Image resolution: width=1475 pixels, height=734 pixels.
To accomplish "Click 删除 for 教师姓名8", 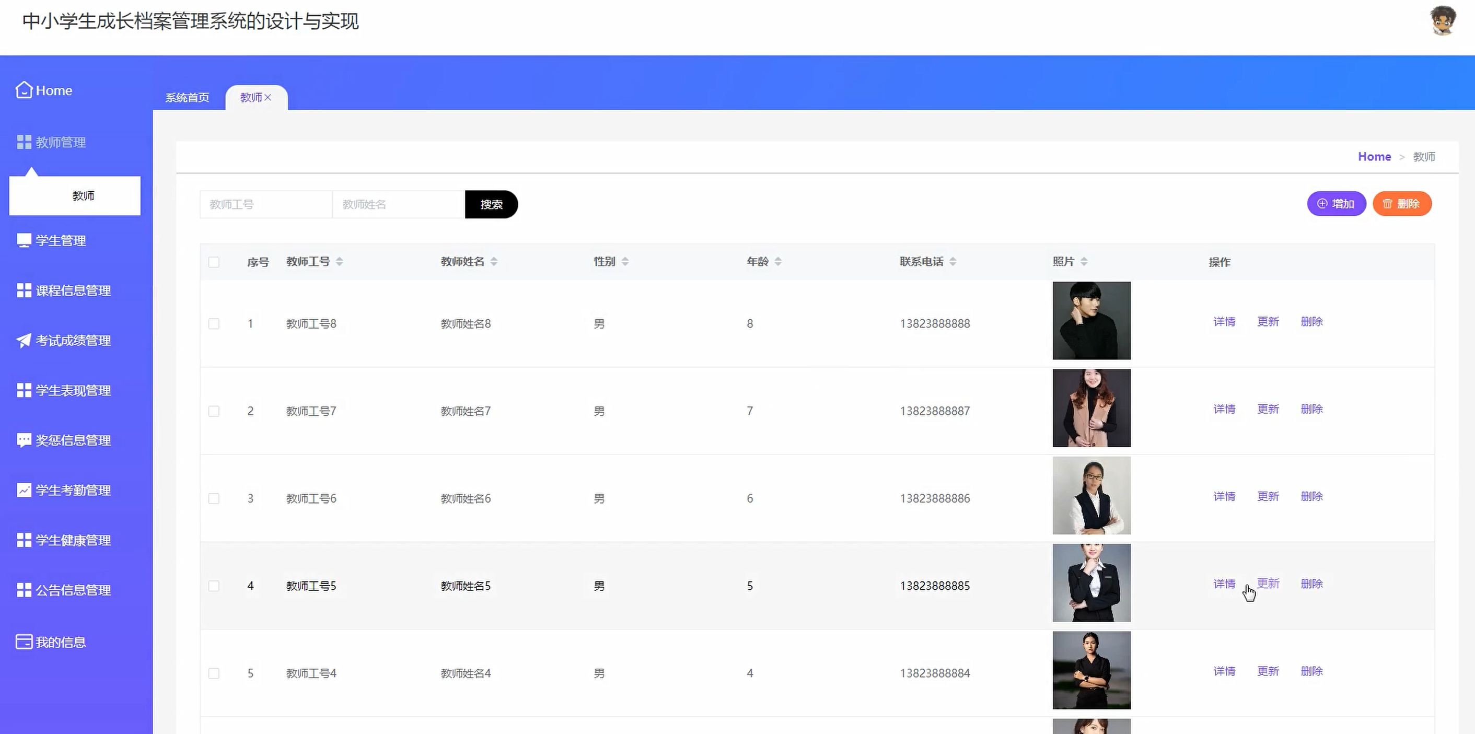I will pos(1312,321).
